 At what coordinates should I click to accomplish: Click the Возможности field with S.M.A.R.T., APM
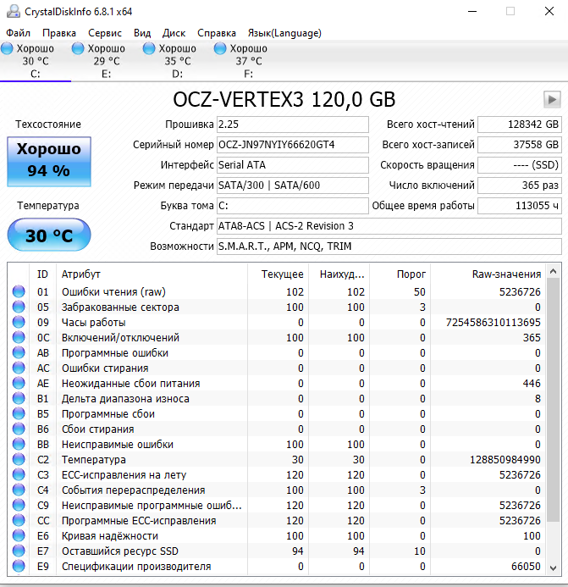coord(389,246)
